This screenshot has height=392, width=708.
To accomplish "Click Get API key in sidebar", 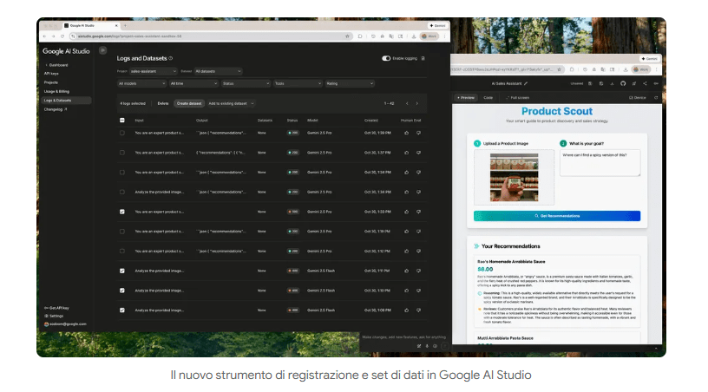I will 56,308.
